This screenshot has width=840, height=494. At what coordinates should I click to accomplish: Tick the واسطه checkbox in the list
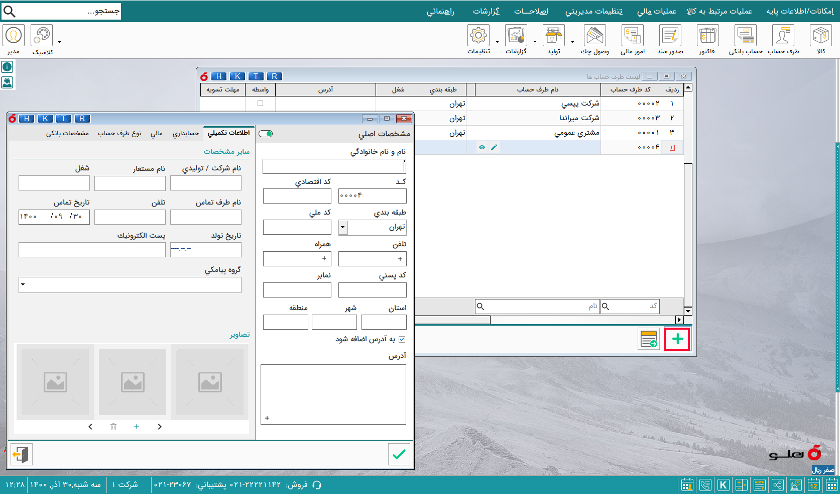(260, 103)
